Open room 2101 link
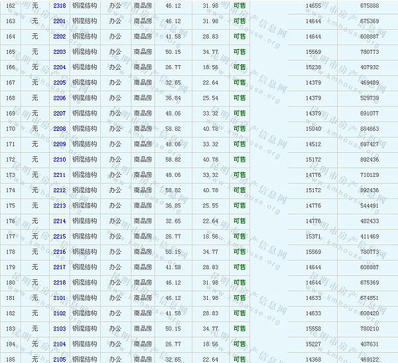 [x=59, y=298]
